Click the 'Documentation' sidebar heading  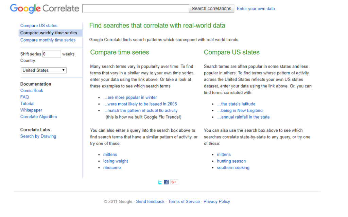click(x=36, y=84)
